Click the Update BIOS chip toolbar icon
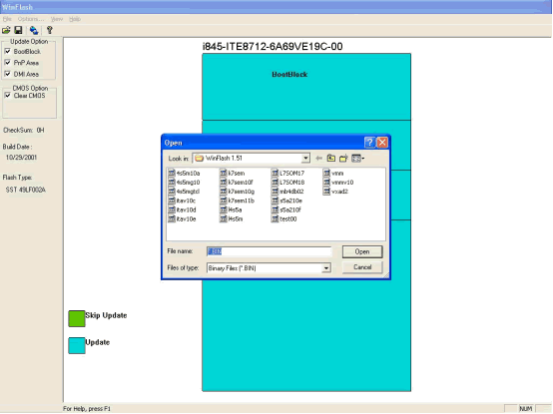The height and width of the screenshot is (414, 553). point(34,30)
